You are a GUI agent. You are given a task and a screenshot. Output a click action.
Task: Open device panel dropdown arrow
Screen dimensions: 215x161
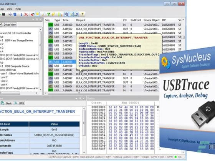(x=33, y=20)
